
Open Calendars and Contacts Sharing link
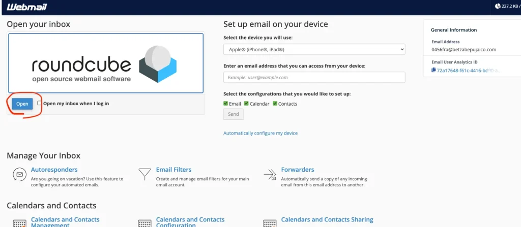click(327, 220)
